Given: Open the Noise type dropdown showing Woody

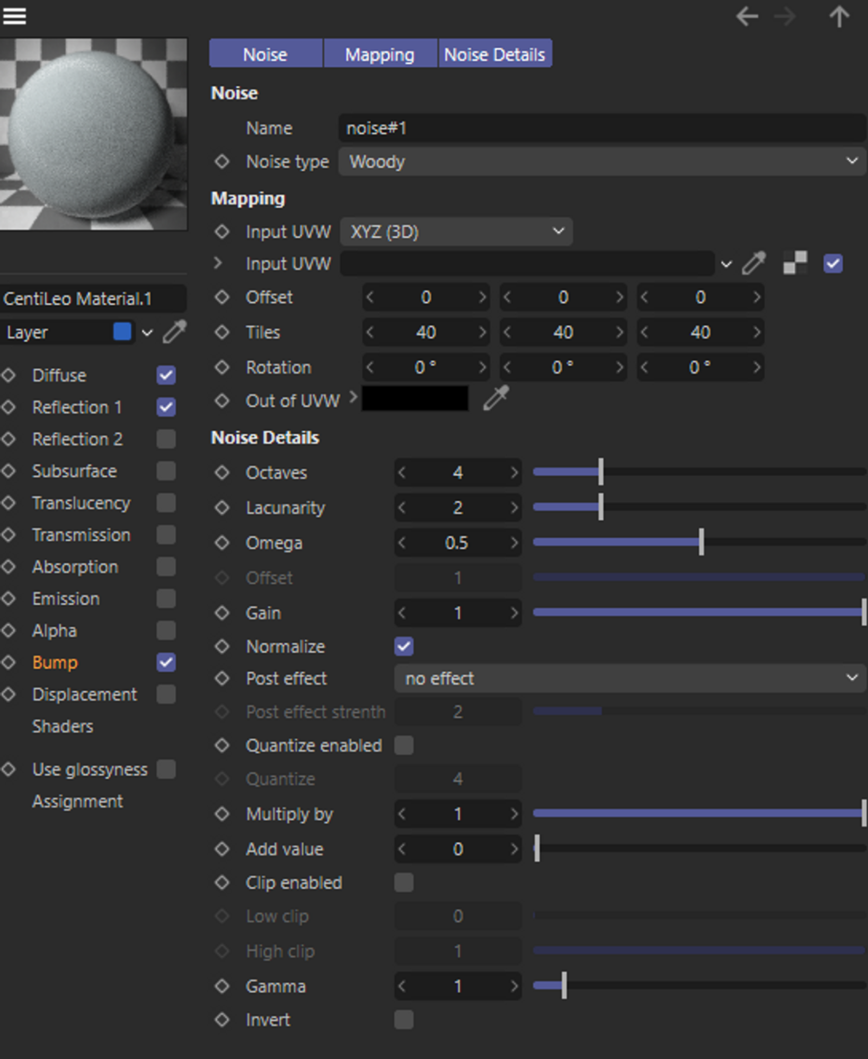Looking at the screenshot, I should pyautogui.click(x=602, y=162).
